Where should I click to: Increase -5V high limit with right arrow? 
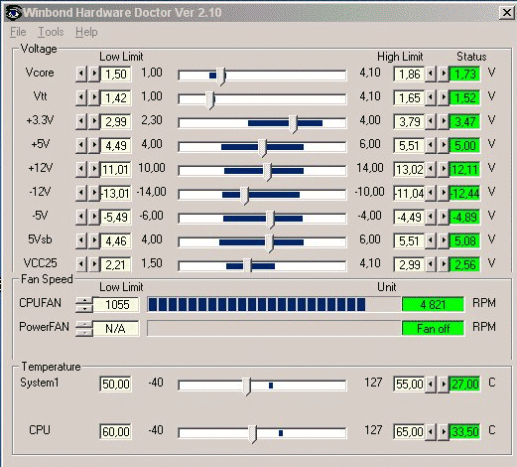[444, 217]
